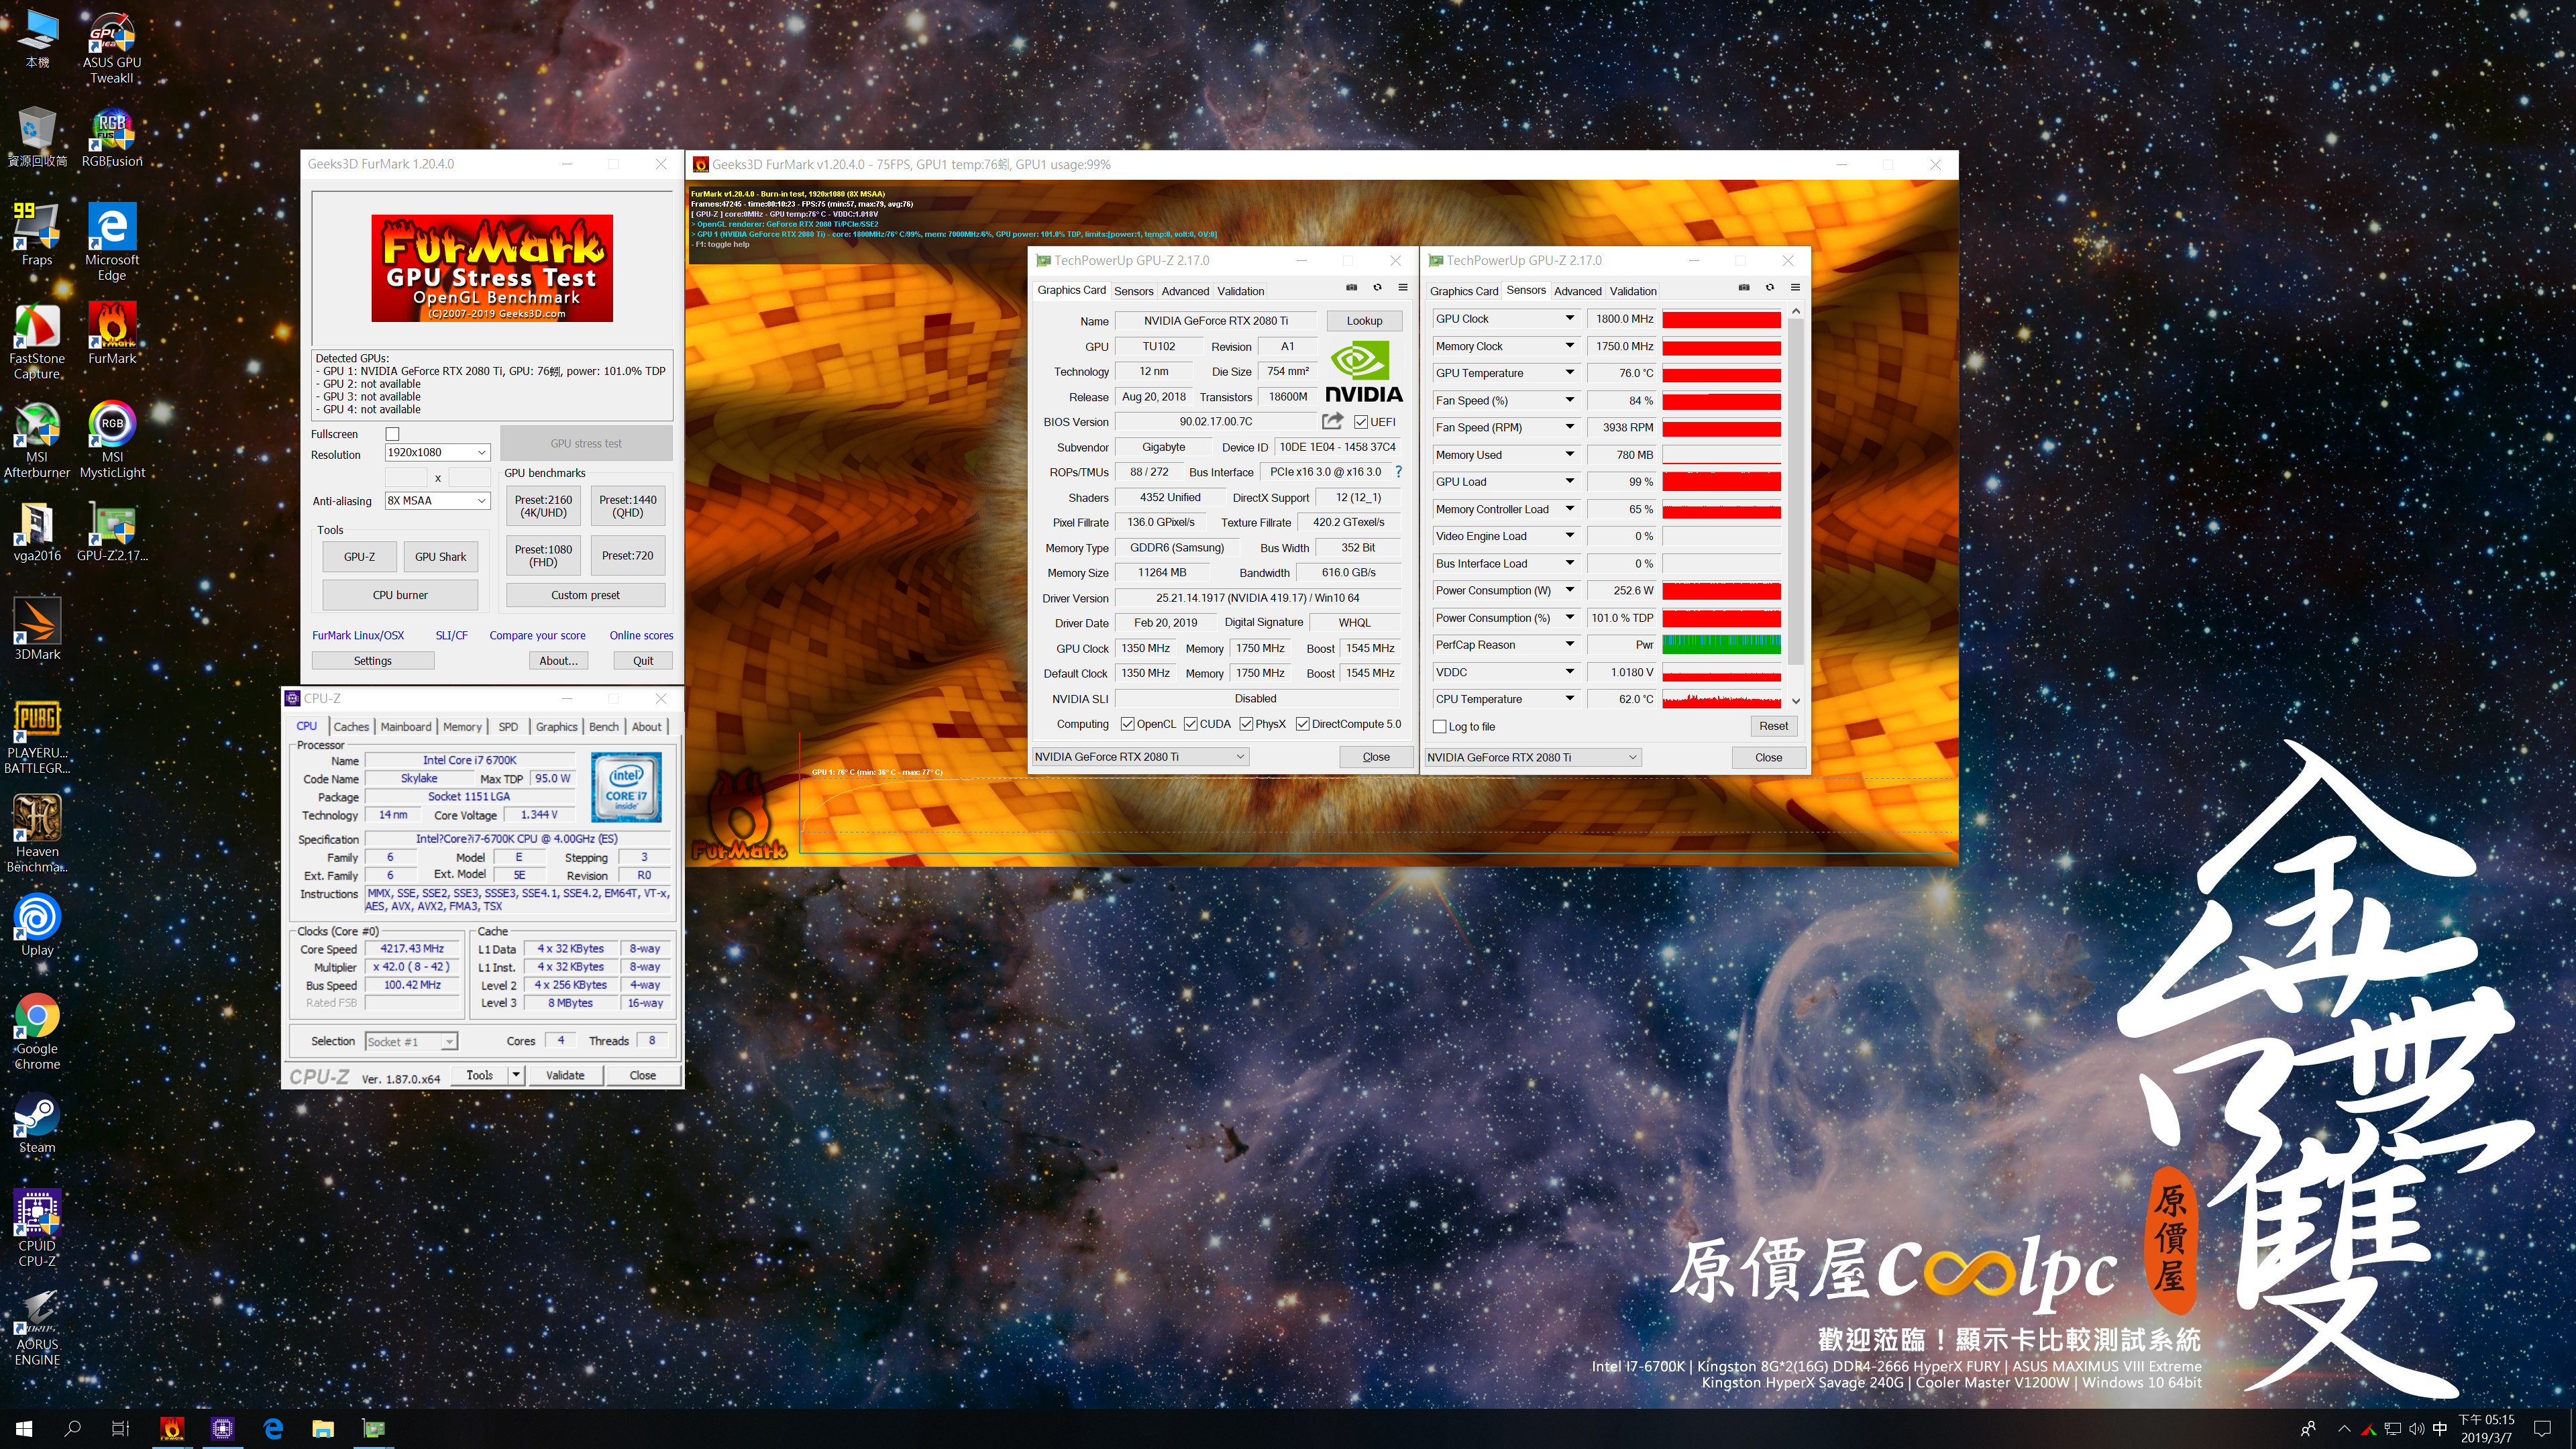Open GPU selector dropdown in Graphics Card window
The width and height of the screenshot is (2576, 1449).
pyautogui.click(x=1140, y=757)
